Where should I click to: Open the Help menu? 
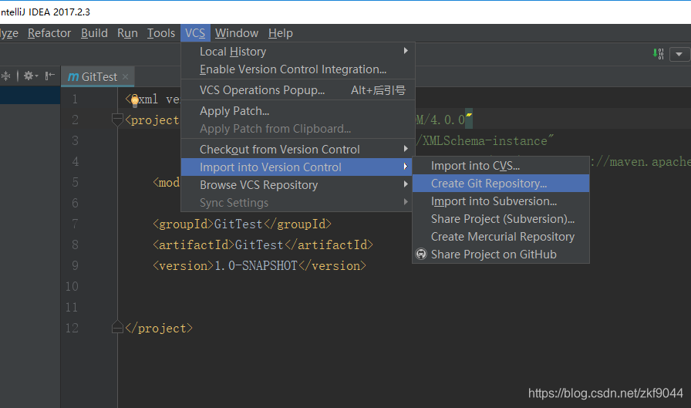pos(280,33)
